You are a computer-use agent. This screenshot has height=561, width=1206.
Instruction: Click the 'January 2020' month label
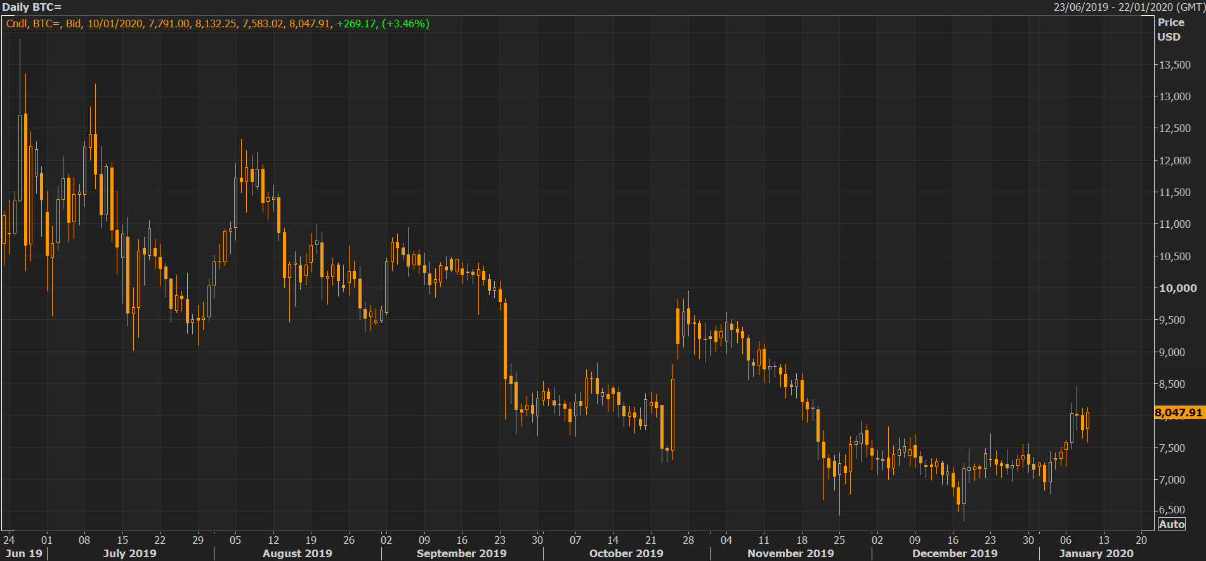point(1096,553)
